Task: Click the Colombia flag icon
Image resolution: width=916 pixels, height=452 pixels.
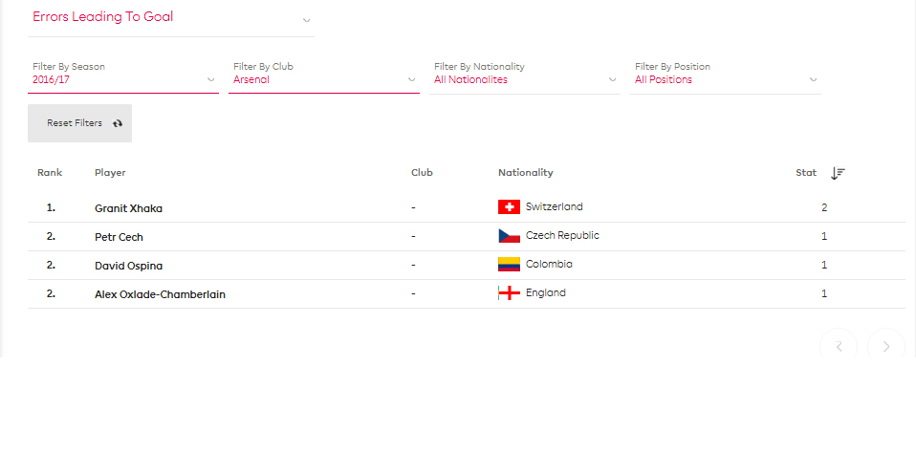Action: [509, 265]
